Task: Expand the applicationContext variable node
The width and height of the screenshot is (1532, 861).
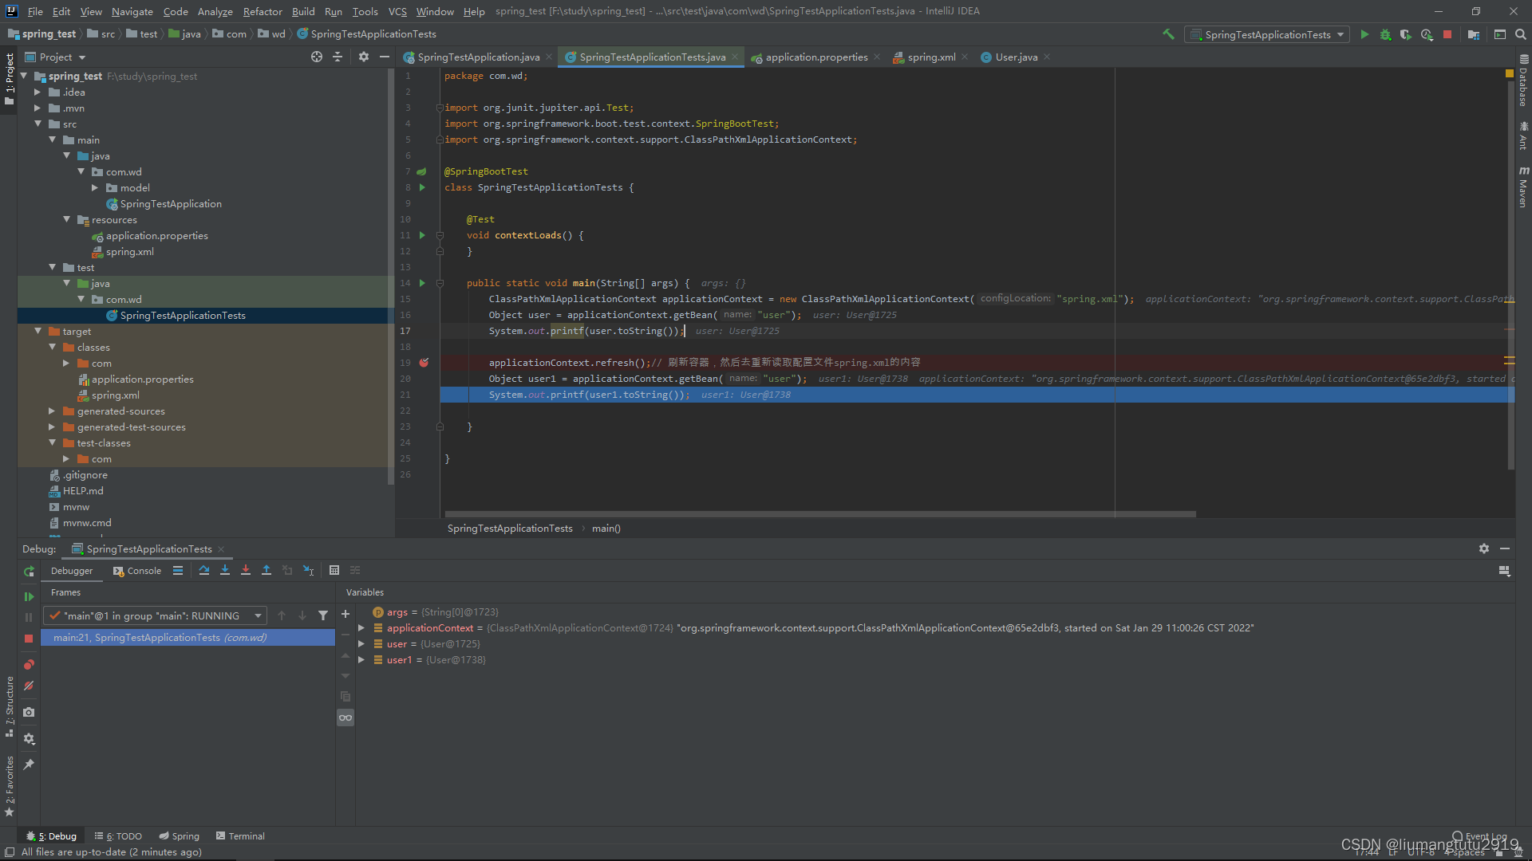Action: (x=361, y=628)
